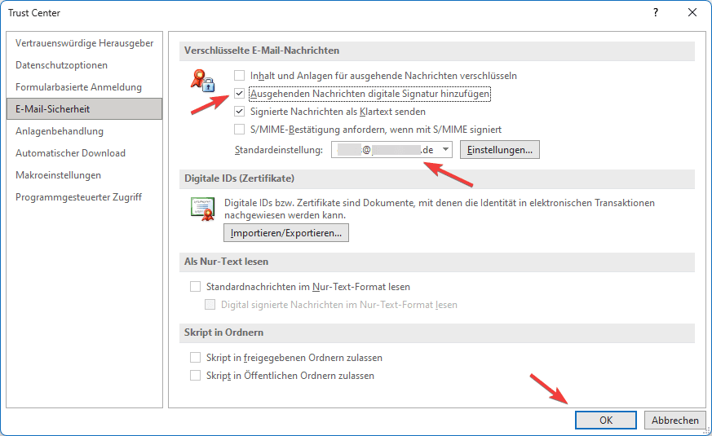The image size is (712, 436).
Task: Go to Makroeinstellungen category
Action: [58, 175]
